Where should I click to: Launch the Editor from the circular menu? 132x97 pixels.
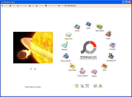[88, 24]
